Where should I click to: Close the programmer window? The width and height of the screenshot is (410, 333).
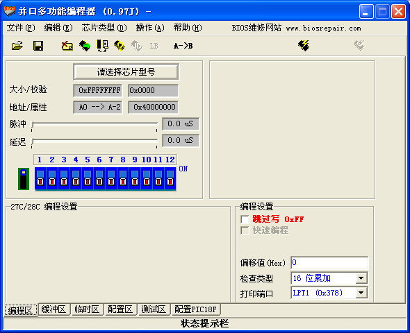click(x=398, y=12)
